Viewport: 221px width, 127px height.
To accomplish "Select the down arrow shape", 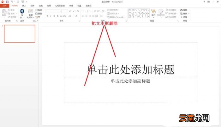I will pyautogui.click(x=146, y=13).
